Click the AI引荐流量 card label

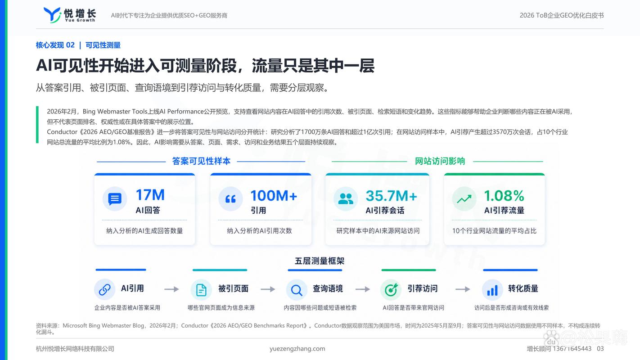click(x=504, y=210)
